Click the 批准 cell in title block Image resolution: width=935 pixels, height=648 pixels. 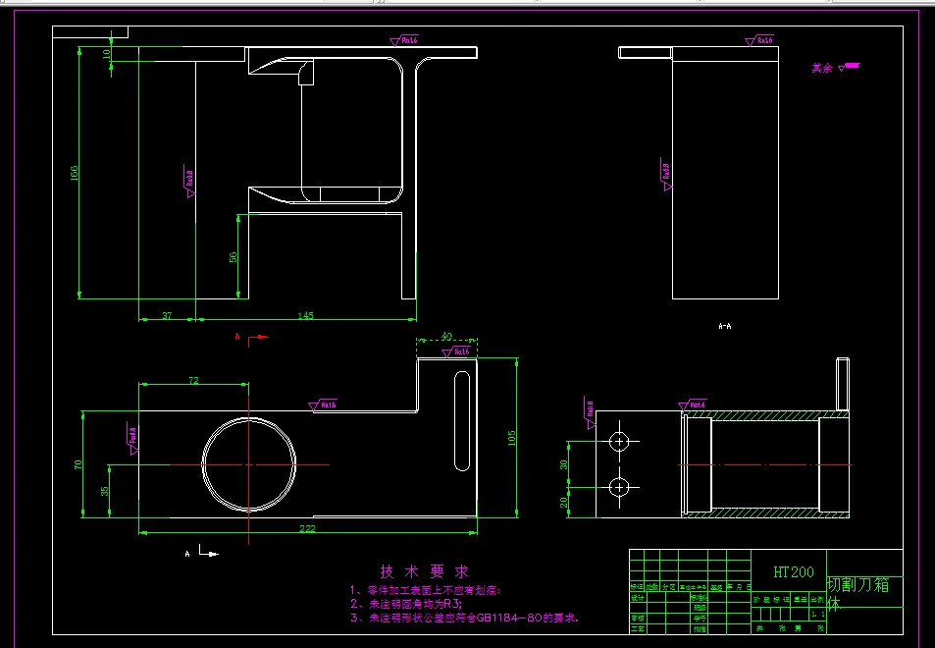click(700, 629)
